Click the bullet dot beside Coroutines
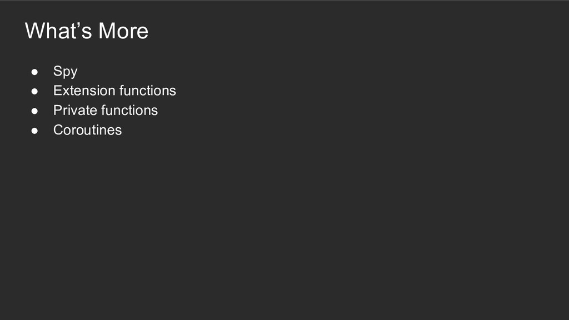The width and height of the screenshot is (569, 320). 34,131
